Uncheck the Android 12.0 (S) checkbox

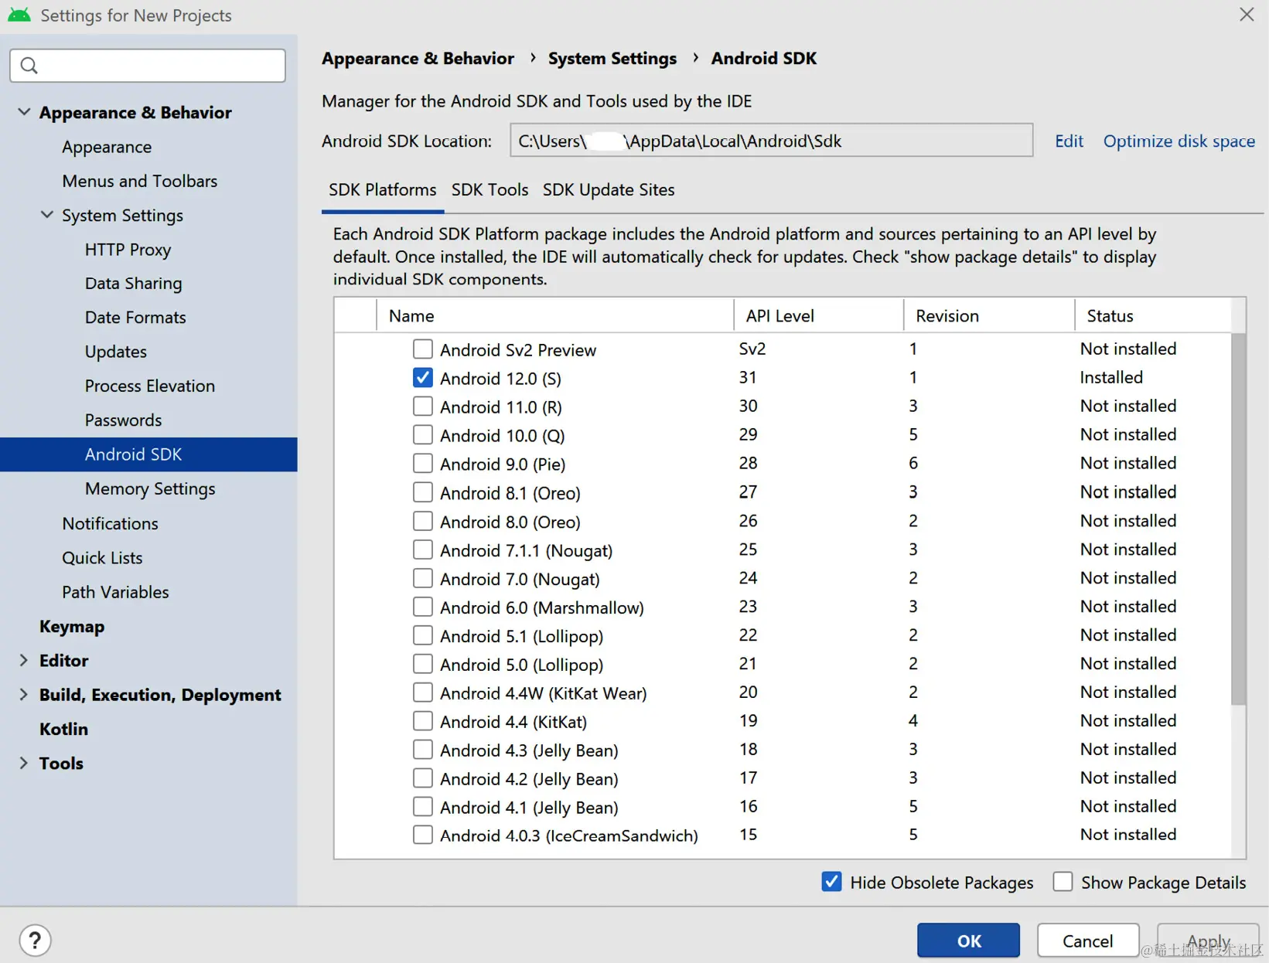pyautogui.click(x=422, y=378)
